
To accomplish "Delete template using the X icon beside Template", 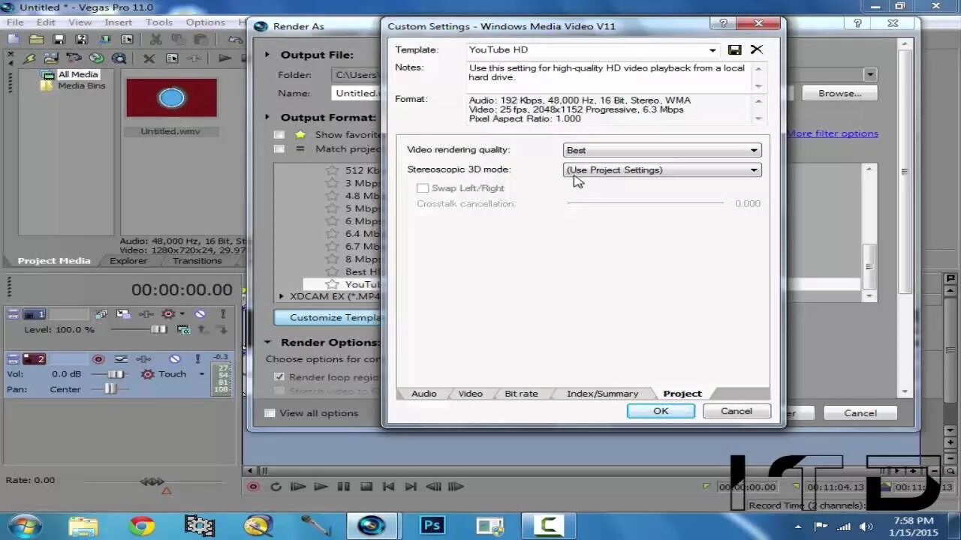I will 757,49.
